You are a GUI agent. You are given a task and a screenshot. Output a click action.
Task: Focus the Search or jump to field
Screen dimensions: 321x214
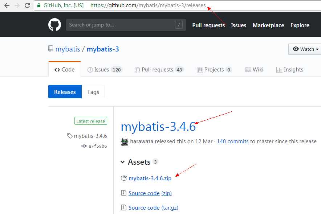click(126, 25)
